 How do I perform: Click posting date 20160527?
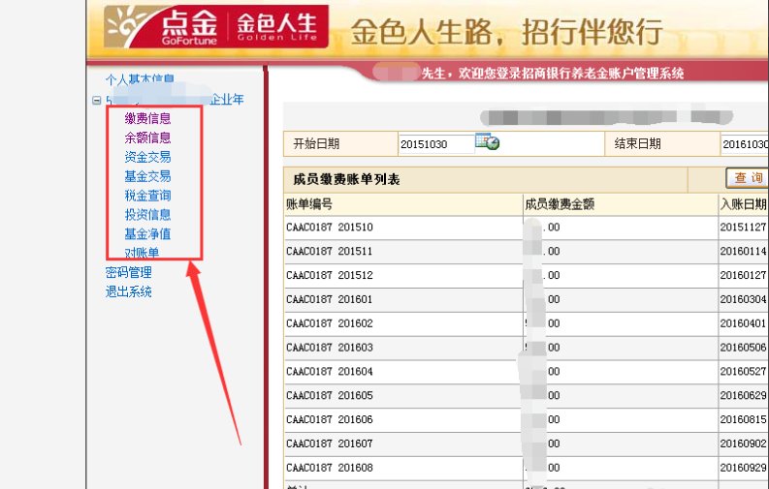tap(743, 371)
